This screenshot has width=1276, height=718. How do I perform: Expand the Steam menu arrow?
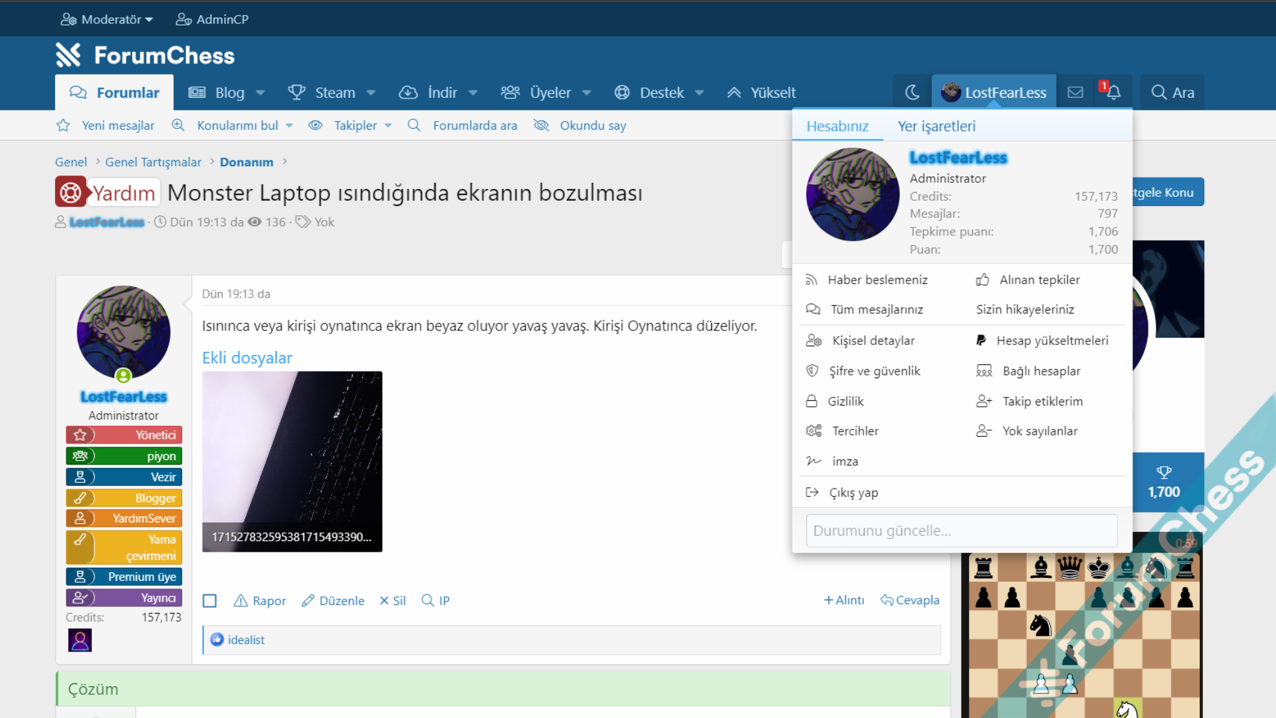371,93
